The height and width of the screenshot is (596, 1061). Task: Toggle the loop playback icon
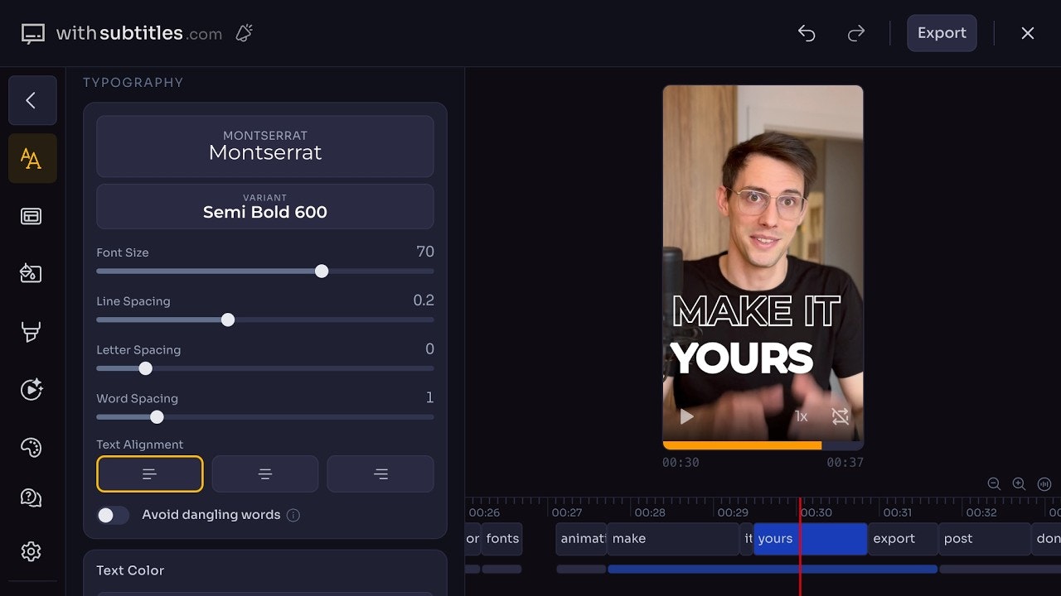[x=841, y=416]
